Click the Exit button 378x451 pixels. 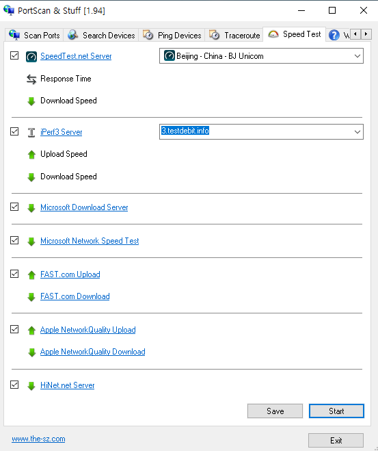coord(336,440)
